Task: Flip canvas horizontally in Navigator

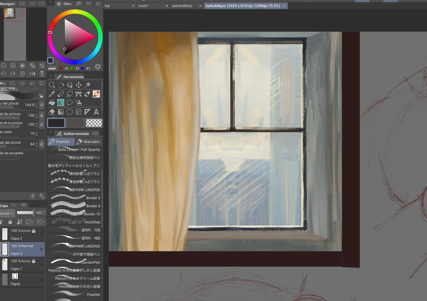Action: pos(32,74)
